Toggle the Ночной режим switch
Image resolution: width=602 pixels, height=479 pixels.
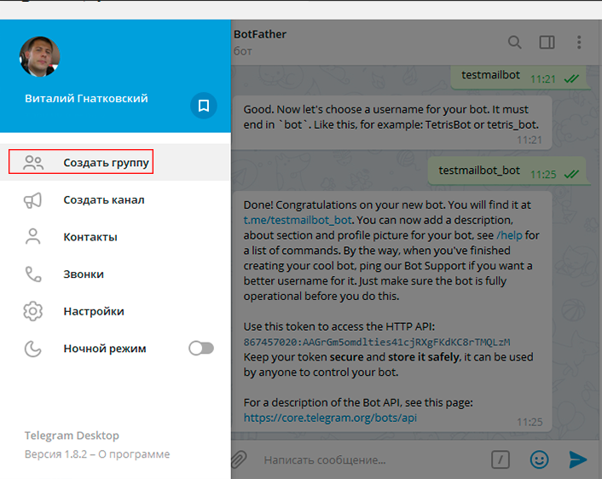201,349
